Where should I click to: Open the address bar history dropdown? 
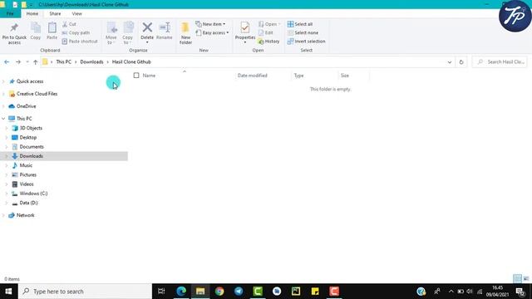450,62
